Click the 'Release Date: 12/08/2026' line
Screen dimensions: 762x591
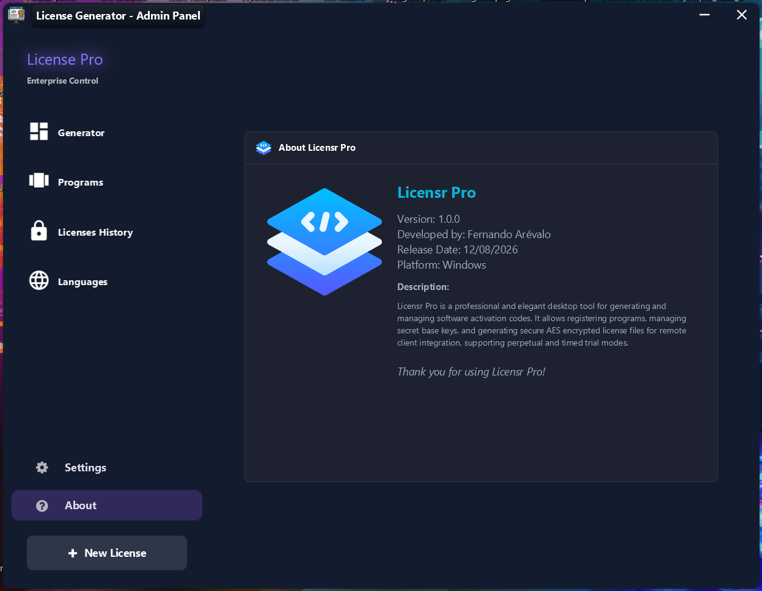tap(457, 250)
